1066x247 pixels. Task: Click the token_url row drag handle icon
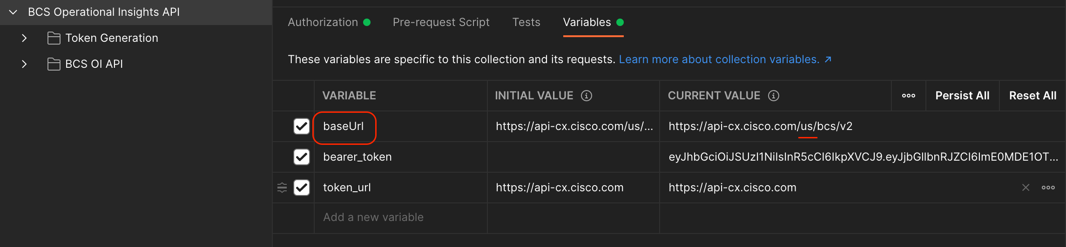click(x=282, y=188)
